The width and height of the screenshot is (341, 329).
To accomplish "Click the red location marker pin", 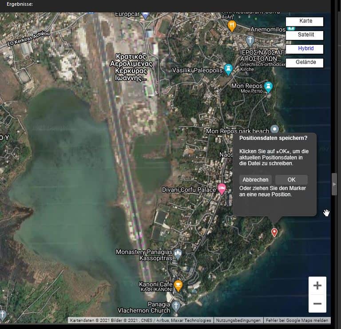I will coord(274,233).
